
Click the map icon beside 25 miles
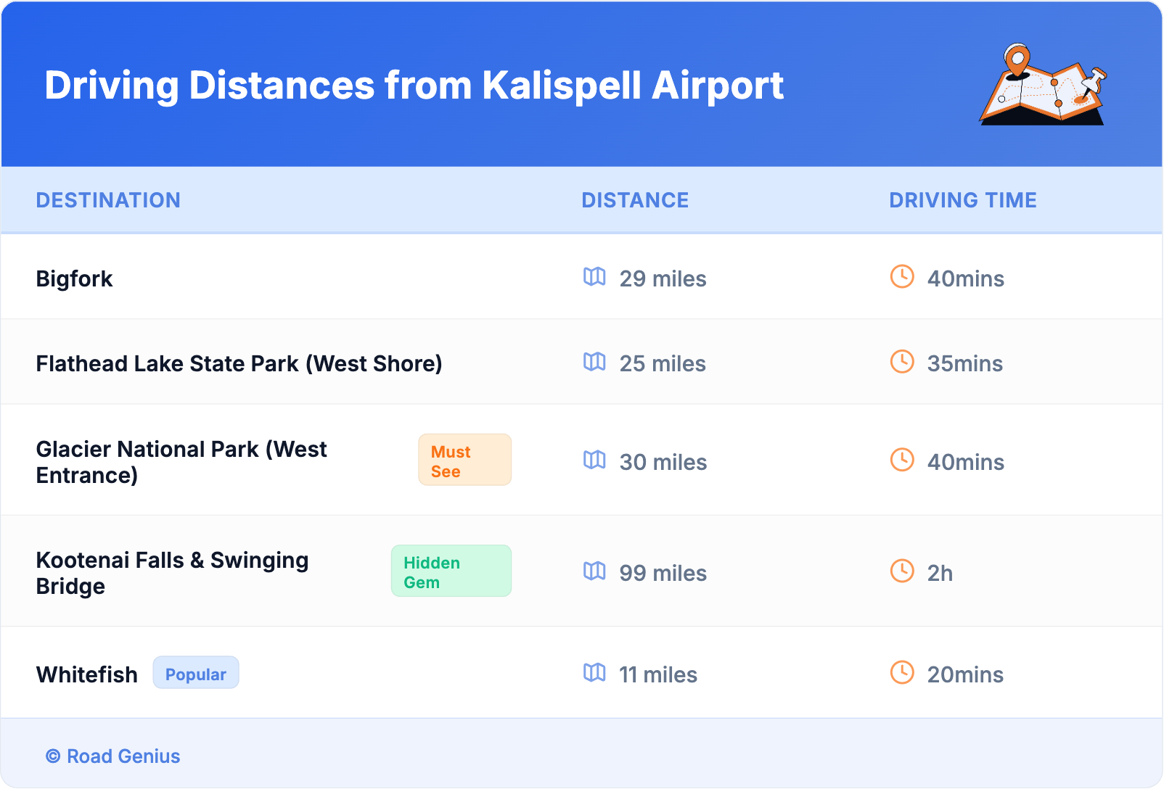(x=594, y=362)
